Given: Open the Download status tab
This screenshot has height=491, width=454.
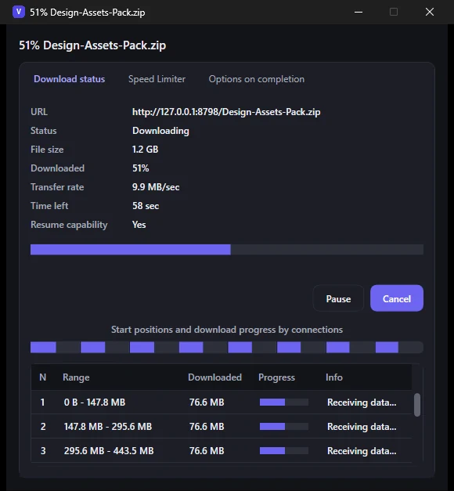Looking at the screenshot, I should (x=69, y=79).
